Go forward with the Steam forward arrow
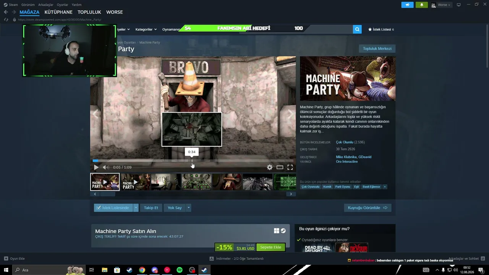Image resolution: width=489 pixels, height=275 pixels. (14, 12)
